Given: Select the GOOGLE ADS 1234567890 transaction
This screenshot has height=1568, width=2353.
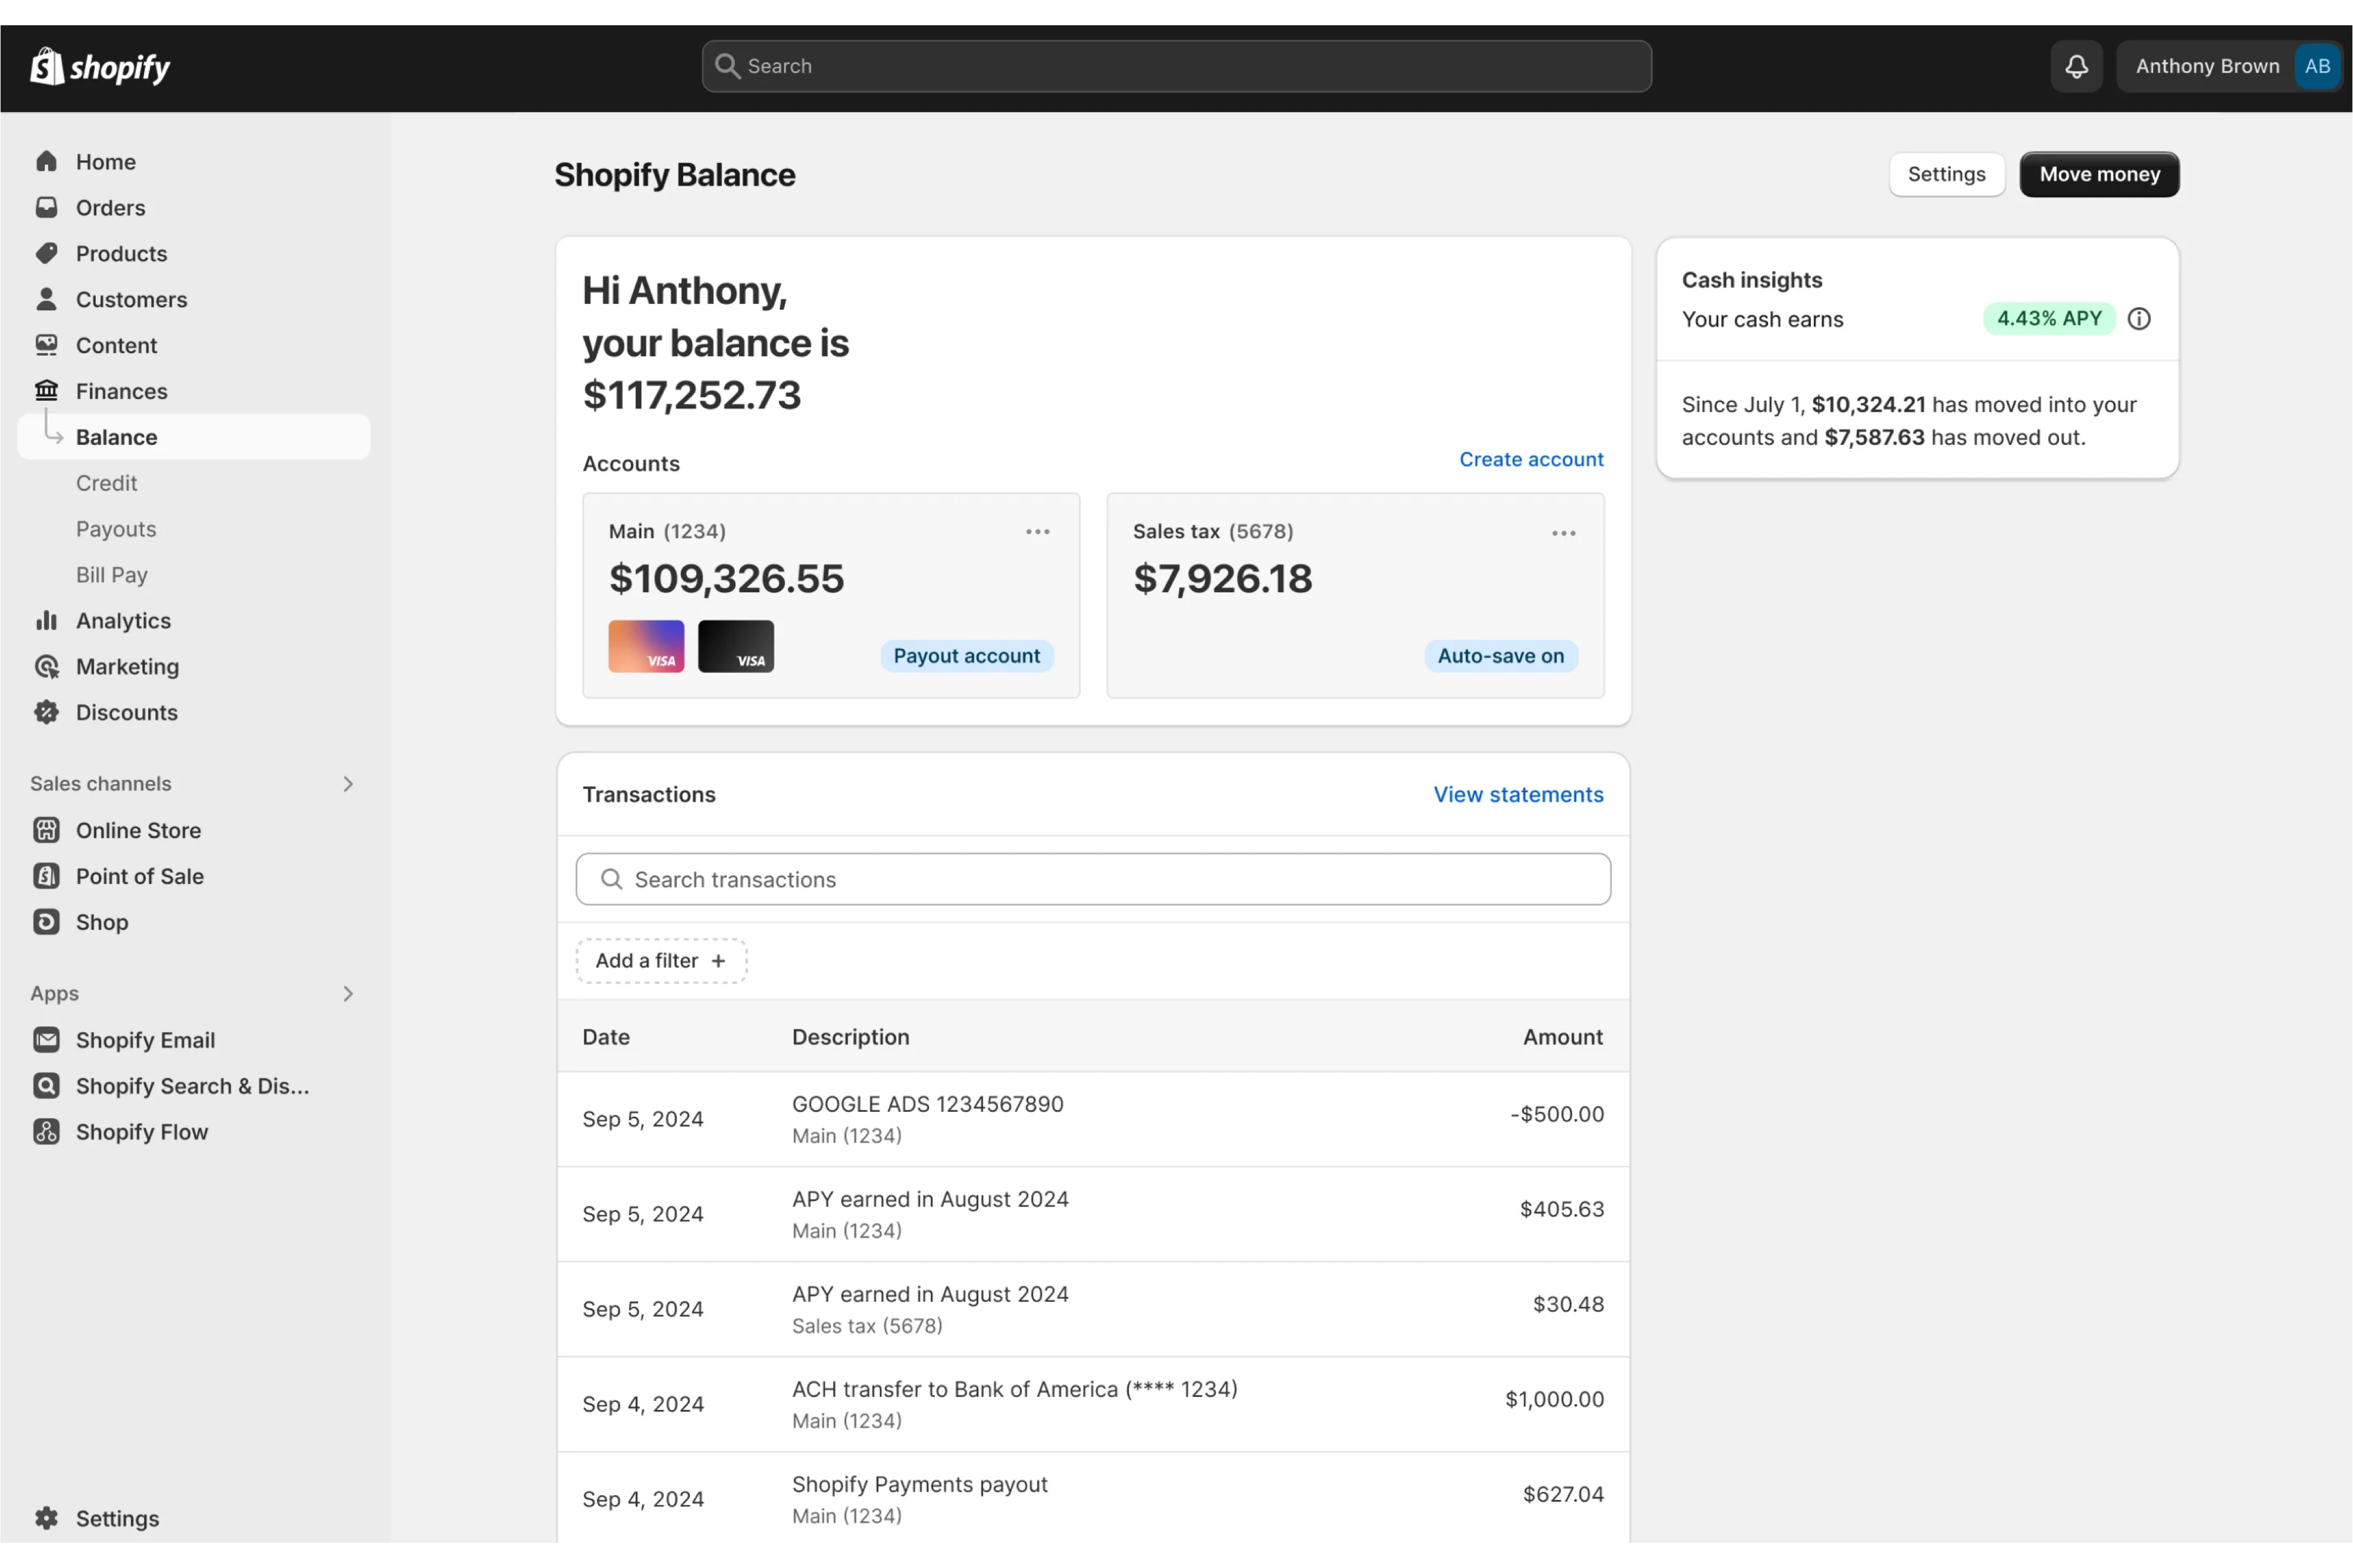Looking at the screenshot, I should pyautogui.click(x=1092, y=1120).
